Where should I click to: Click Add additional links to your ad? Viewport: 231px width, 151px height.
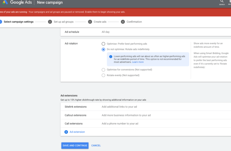[x=119, y=107]
